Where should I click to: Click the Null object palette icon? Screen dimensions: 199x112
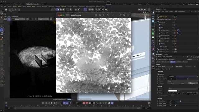pyautogui.click(x=153, y=12)
